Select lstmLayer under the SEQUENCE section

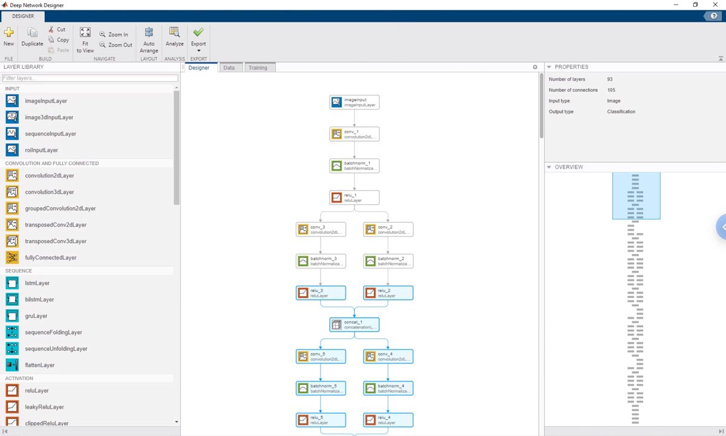click(x=37, y=283)
